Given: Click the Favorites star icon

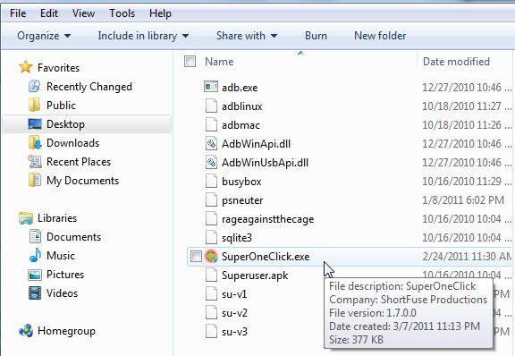Looking at the screenshot, I should [26, 67].
